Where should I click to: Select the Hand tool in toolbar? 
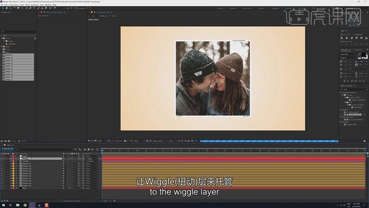tap(6, 8)
